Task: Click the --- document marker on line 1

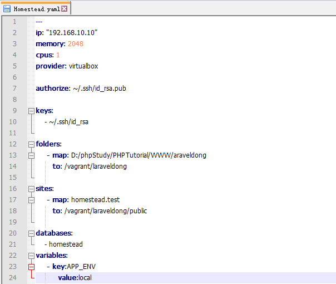Action: pyautogui.click(x=39, y=22)
